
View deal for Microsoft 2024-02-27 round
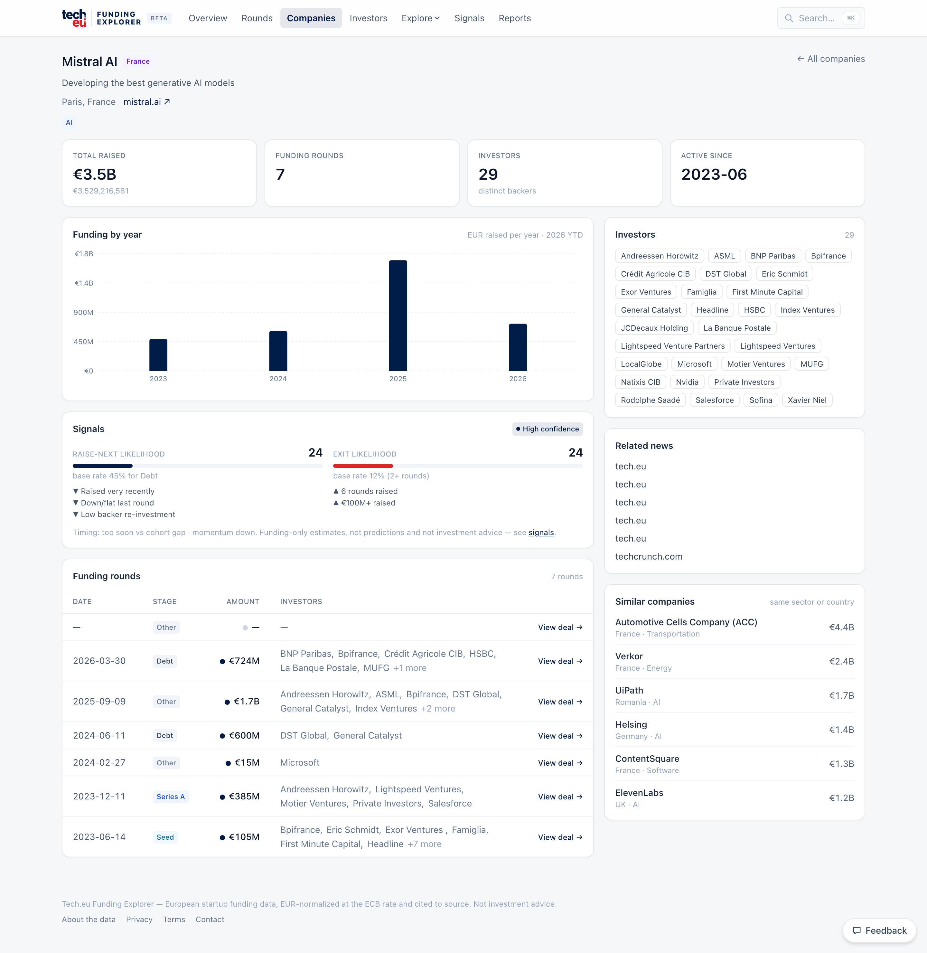560,763
